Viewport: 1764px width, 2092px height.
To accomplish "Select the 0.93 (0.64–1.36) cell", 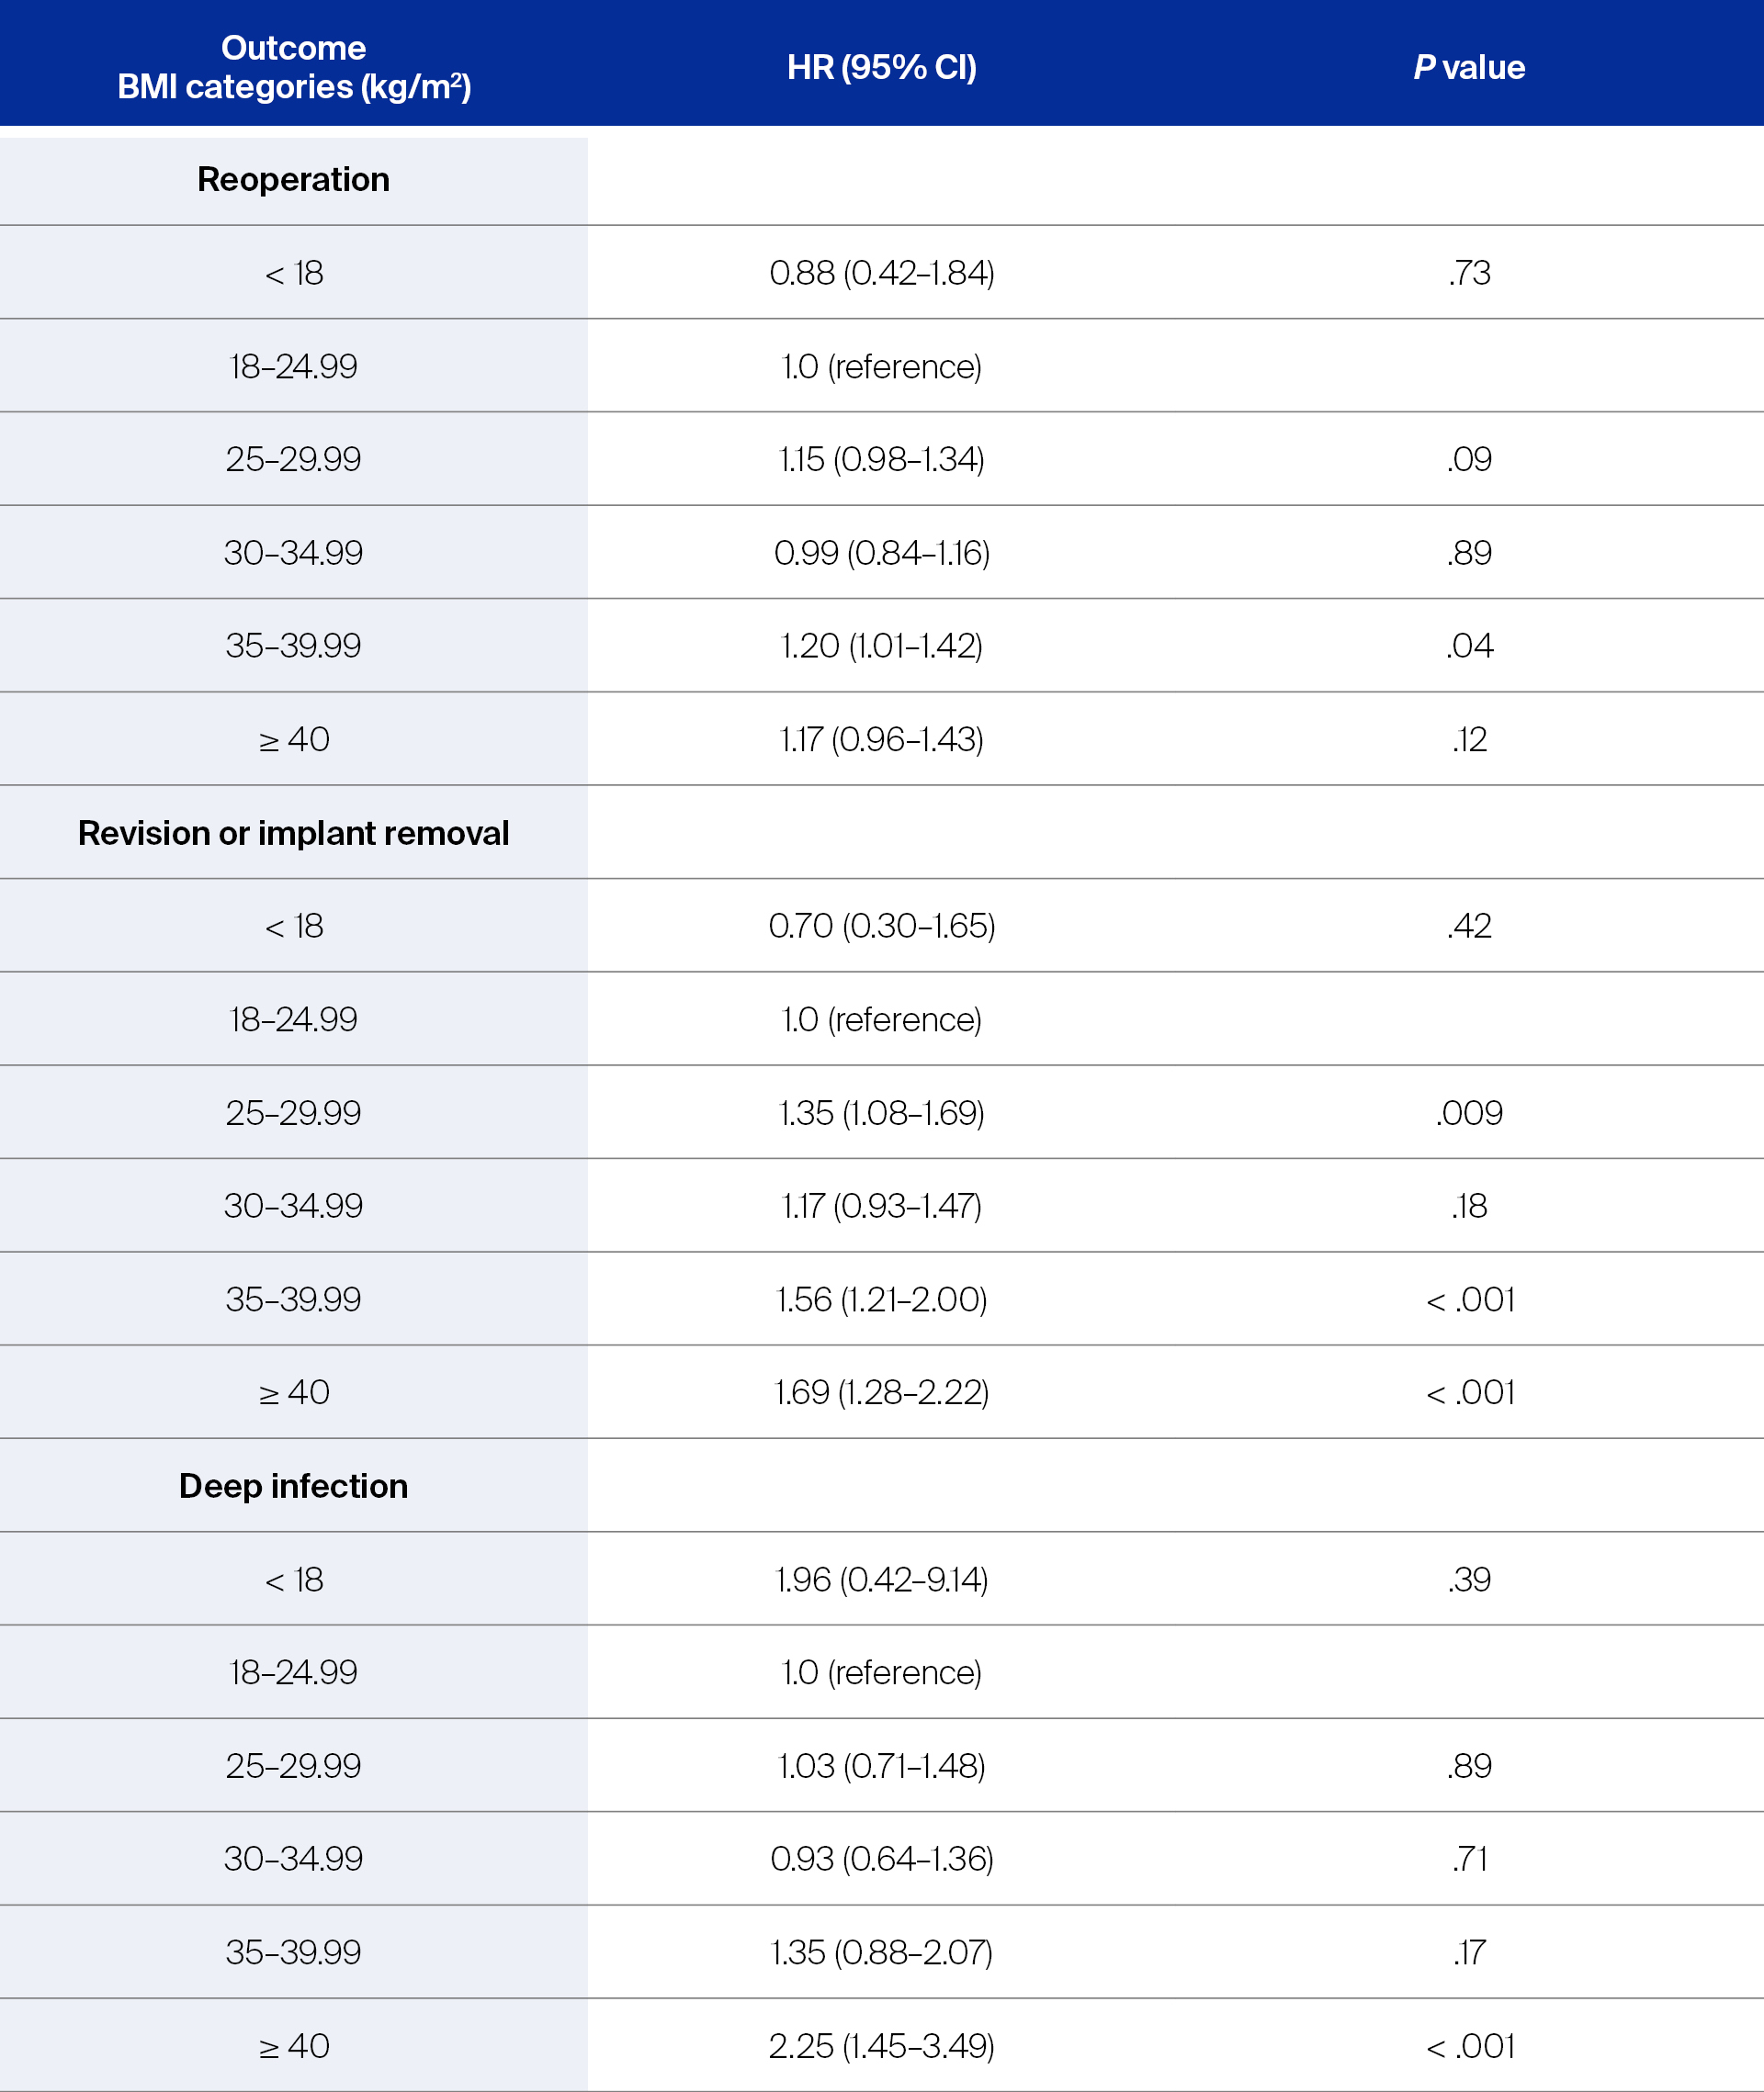I will pos(881,1858).
